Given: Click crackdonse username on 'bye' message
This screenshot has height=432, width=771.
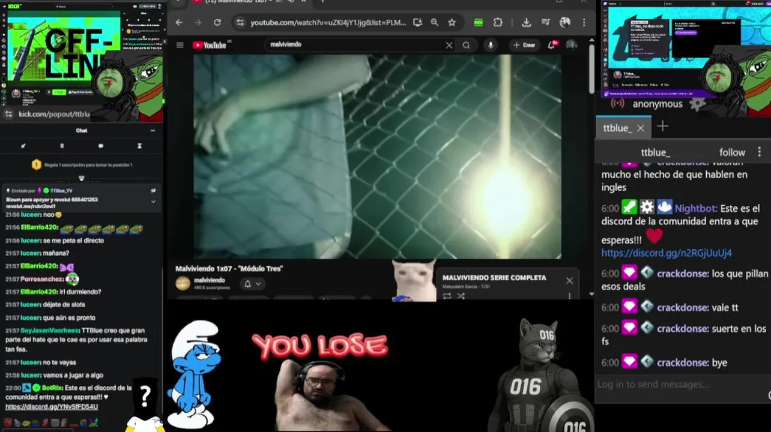Looking at the screenshot, I should click(x=682, y=362).
